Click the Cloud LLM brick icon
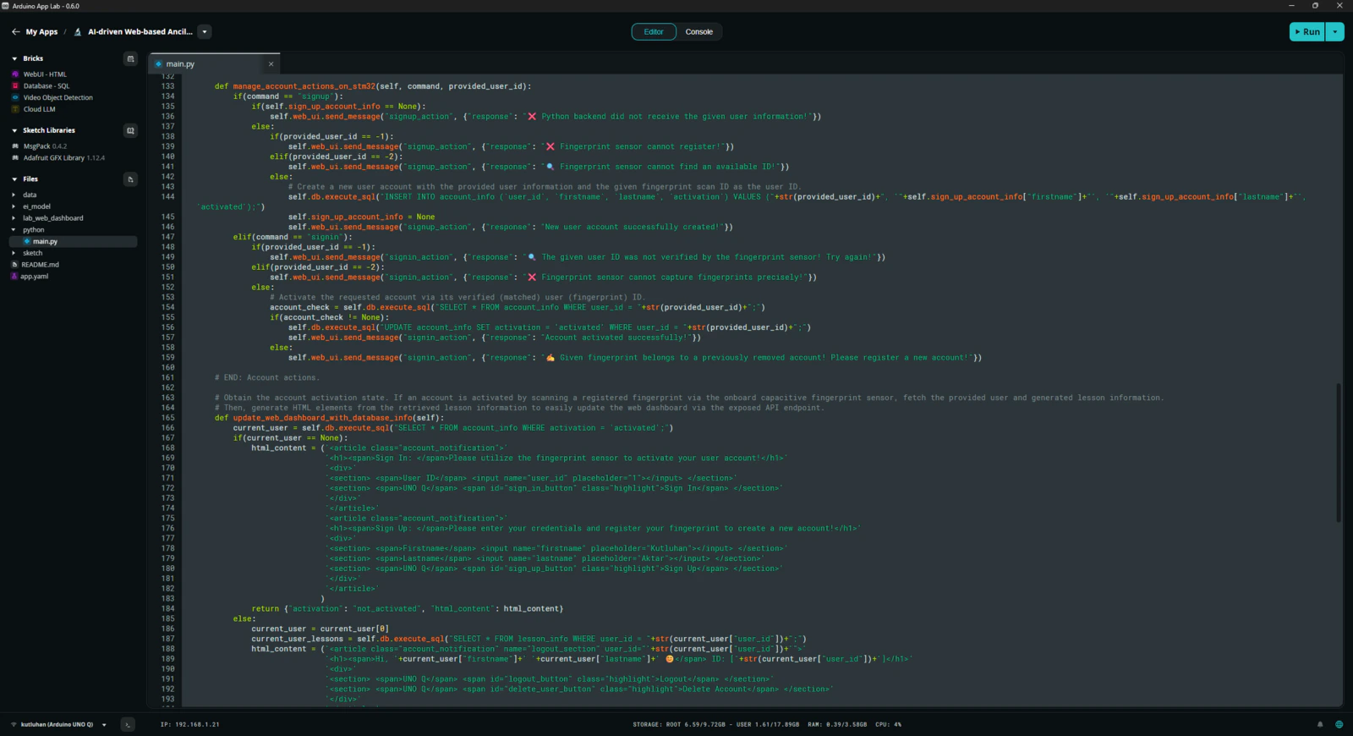The image size is (1353, 736). coord(15,109)
